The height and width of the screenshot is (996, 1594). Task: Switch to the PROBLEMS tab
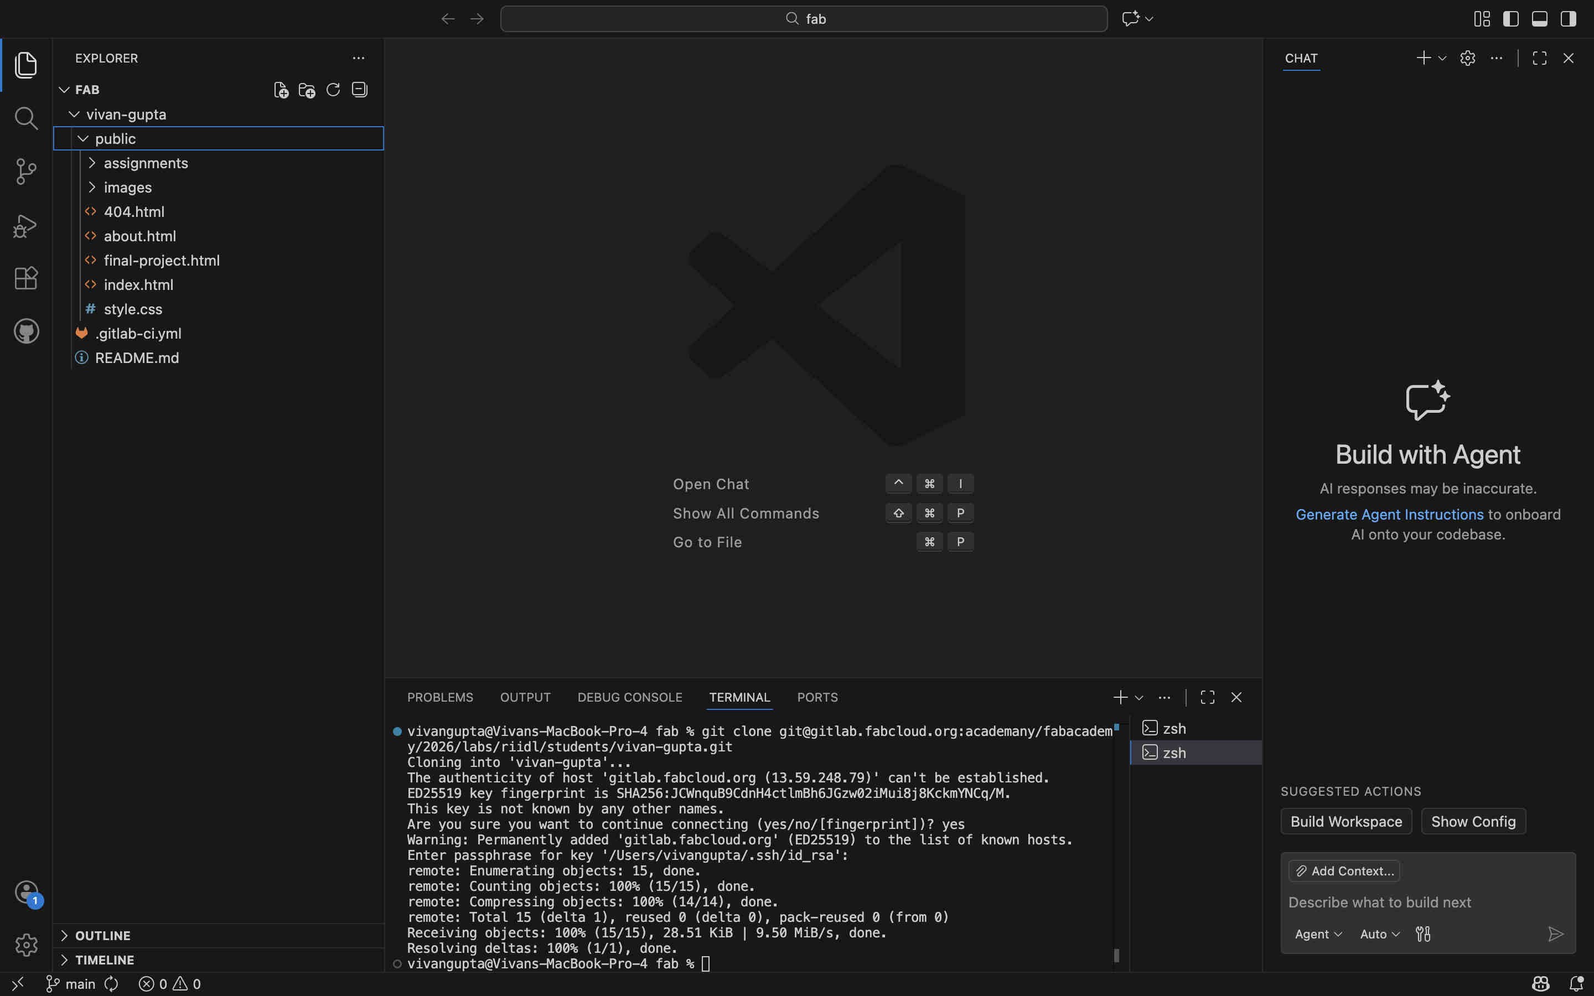click(440, 697)
